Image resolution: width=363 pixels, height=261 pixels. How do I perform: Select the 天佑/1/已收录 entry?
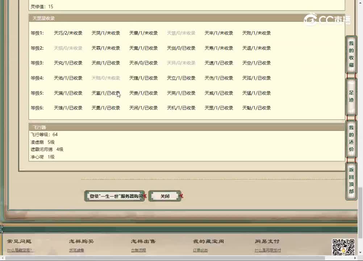pyautogui.click(x=68, y=78)
